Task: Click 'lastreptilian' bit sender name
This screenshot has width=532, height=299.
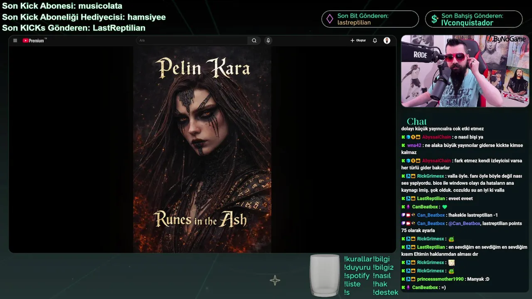Action: coord(354,23)
